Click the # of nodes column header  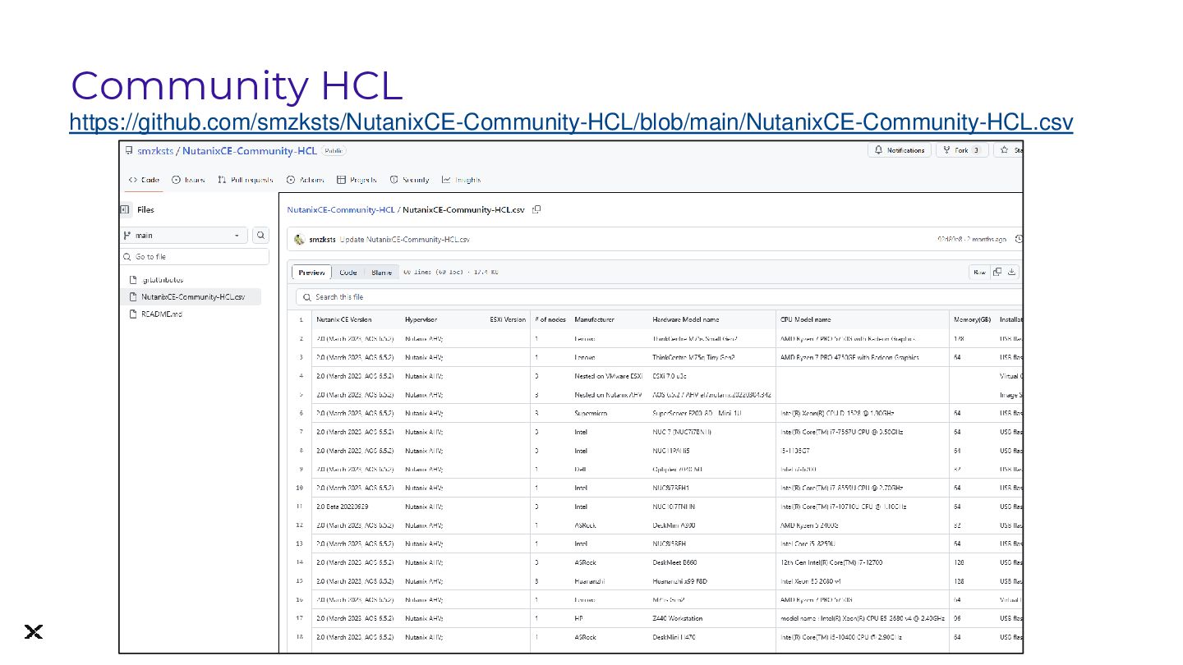[550, 320]
